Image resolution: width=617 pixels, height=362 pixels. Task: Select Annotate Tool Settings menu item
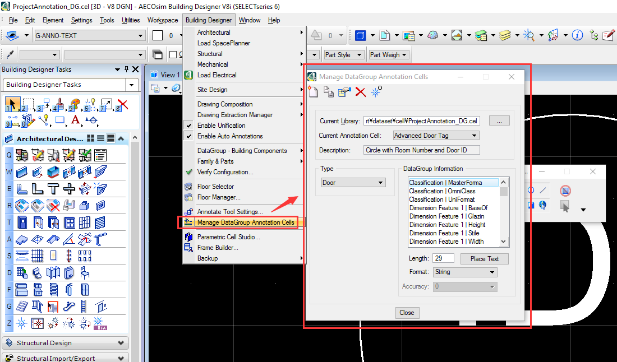coord(230,212)
